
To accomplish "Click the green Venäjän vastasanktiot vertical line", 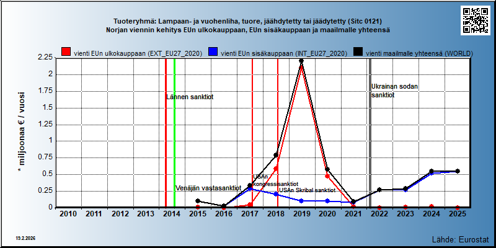I will 175,133.
